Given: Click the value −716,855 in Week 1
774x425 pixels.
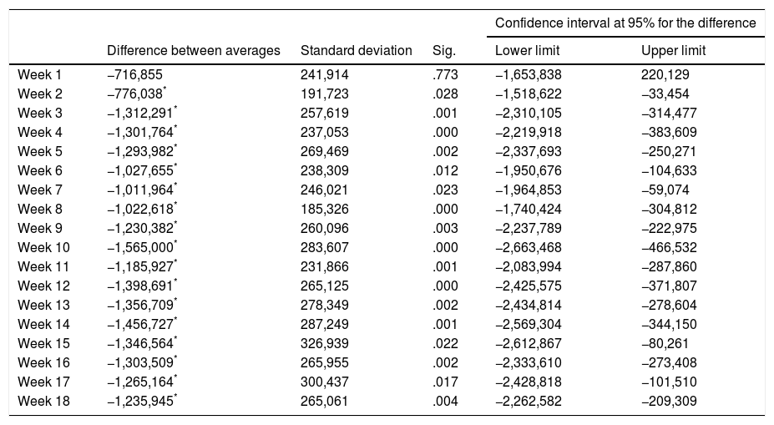Looking at the screenshot, I should [135, 74].
